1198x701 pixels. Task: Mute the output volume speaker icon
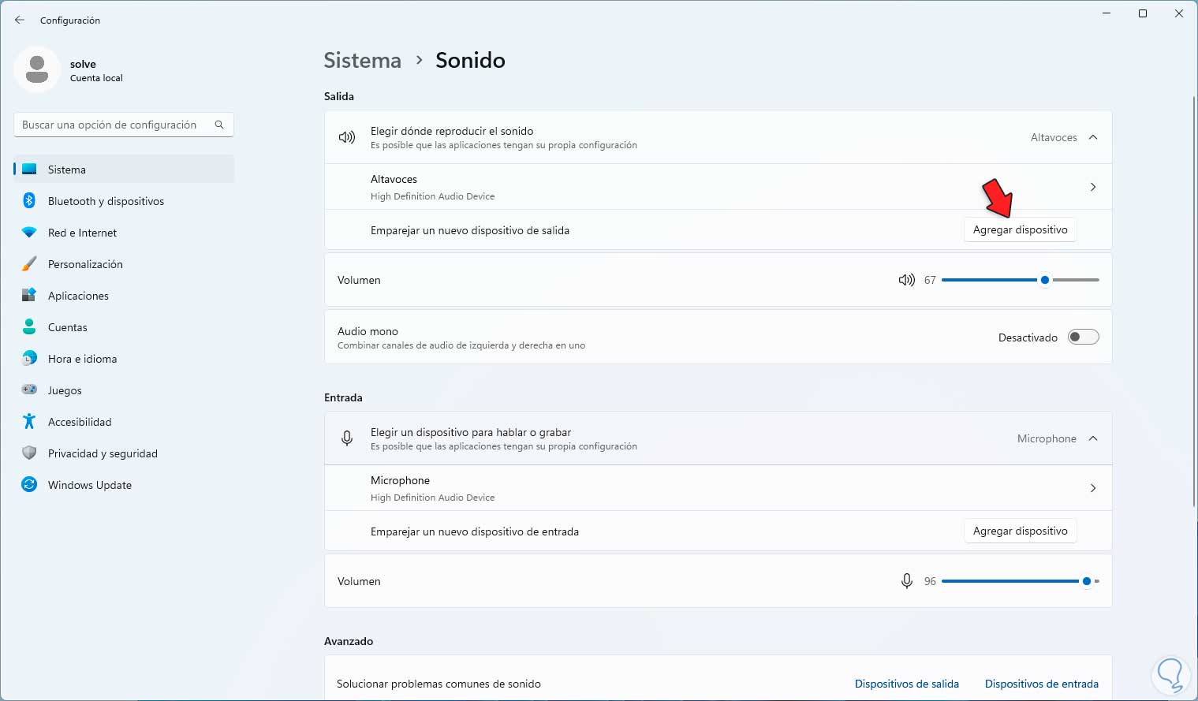906,280
